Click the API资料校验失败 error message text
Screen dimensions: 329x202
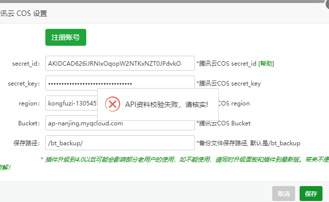(166, 104)
